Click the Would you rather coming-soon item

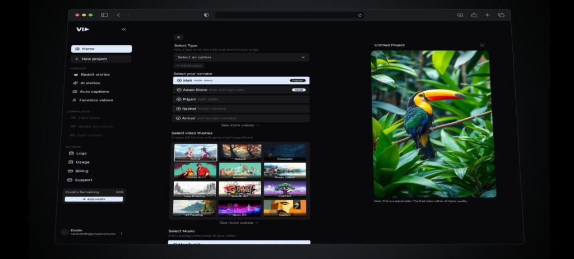[92, 126]
